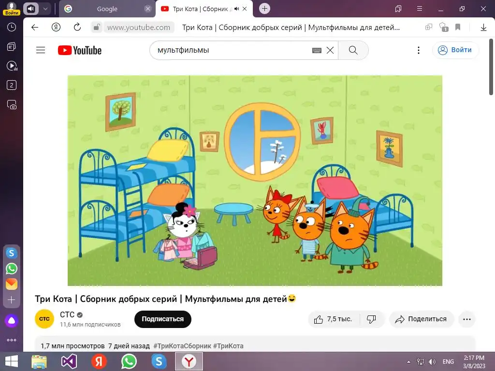
Task: Go back with browser back arrow
Action: coord(35,28)
